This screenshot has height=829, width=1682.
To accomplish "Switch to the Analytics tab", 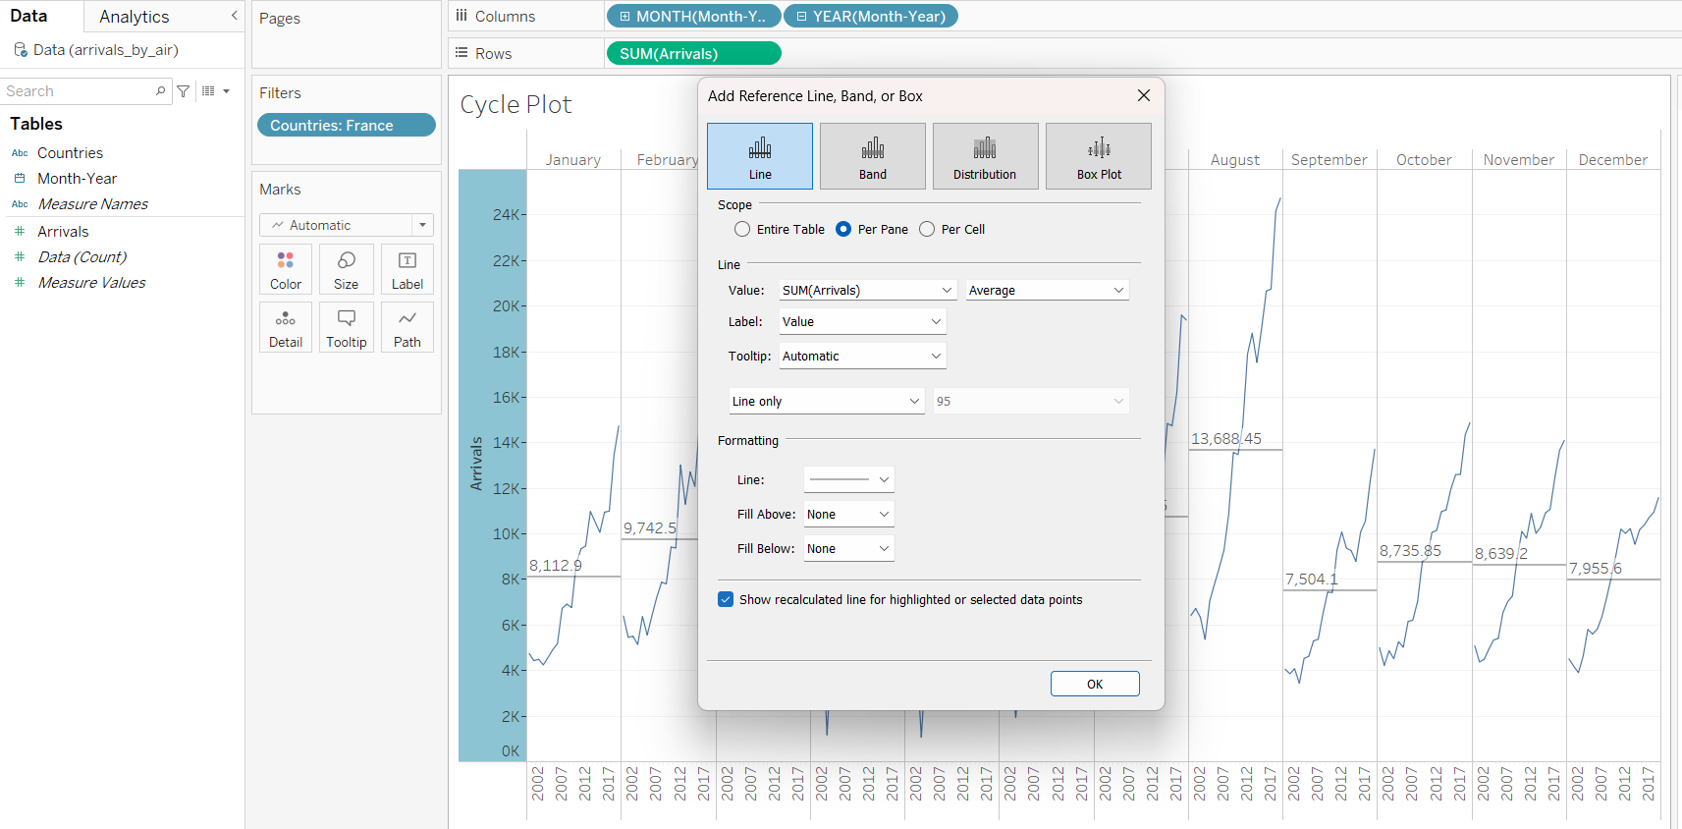I will (135, 17).
